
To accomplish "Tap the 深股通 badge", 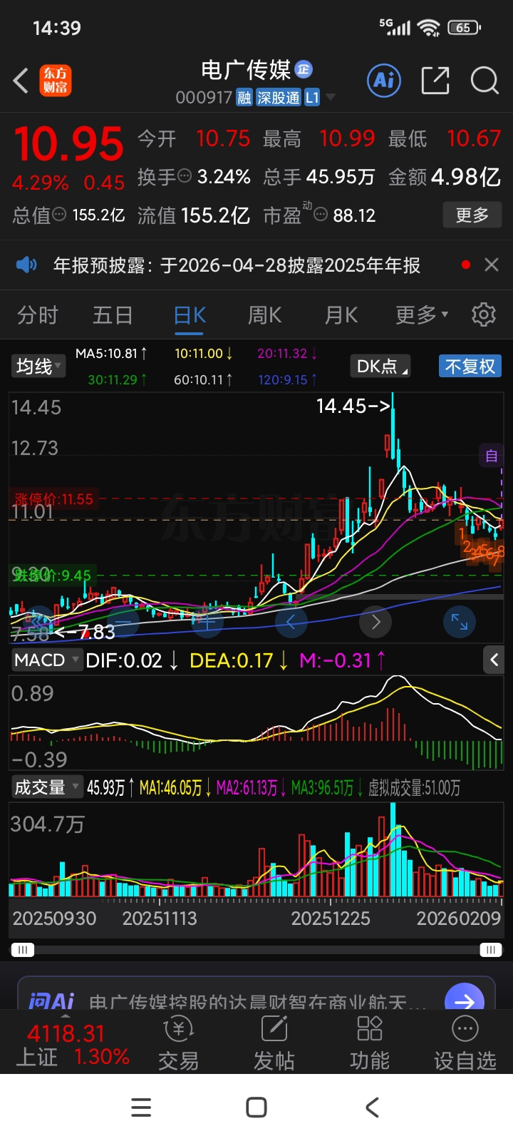I will [278, 98].
